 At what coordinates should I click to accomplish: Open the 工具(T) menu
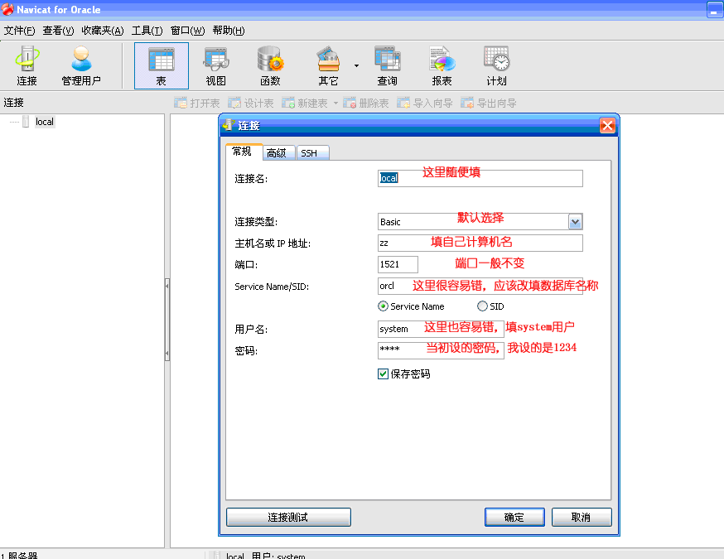tap(147, 31)
